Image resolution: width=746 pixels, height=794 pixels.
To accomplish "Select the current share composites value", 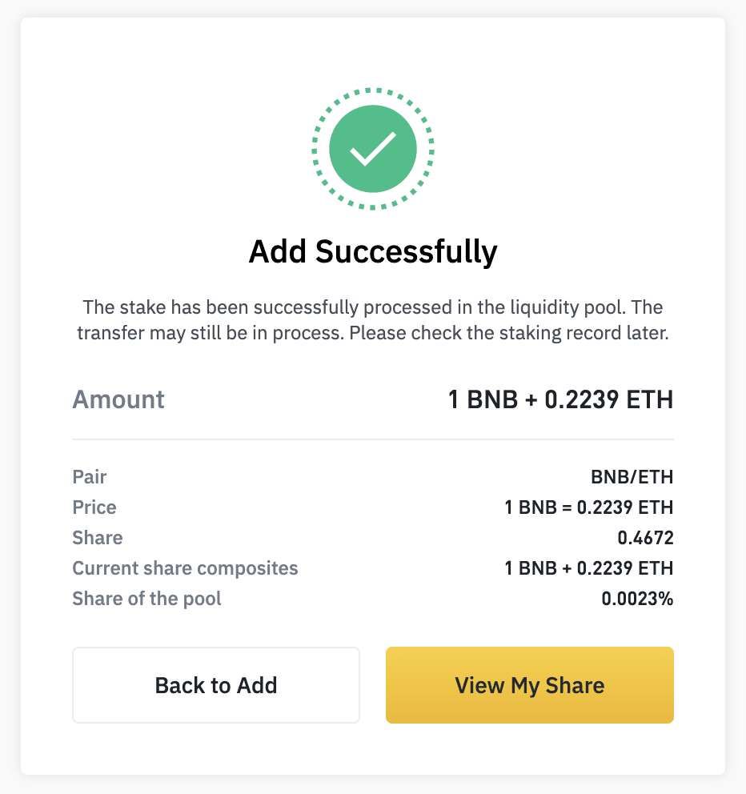I will coord(589,568).
